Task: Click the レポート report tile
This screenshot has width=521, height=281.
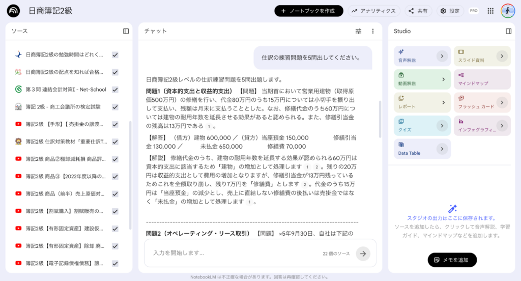Action: tap(422, 102)
